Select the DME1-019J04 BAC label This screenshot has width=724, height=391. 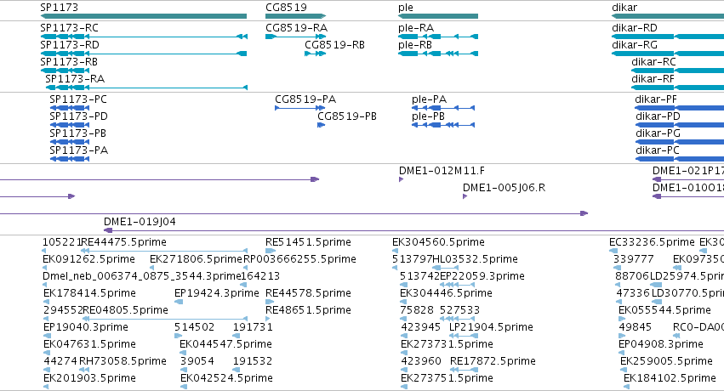(x=140, y=222)
